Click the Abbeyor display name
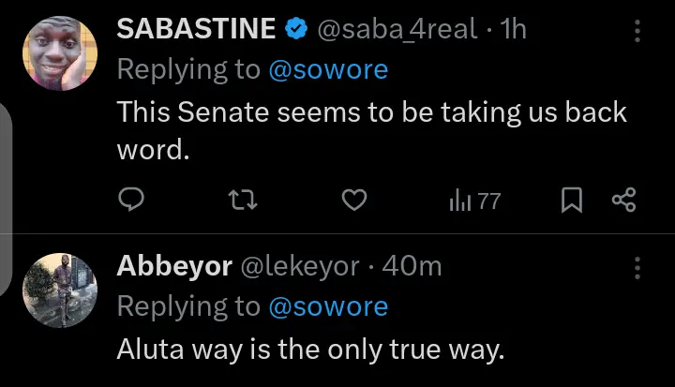 [174, 266]
